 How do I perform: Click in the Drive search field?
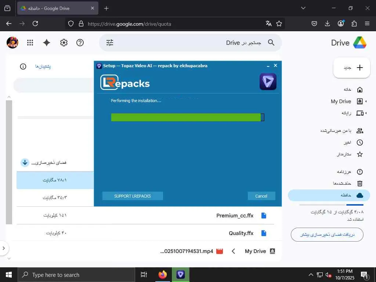click(191, 43)
